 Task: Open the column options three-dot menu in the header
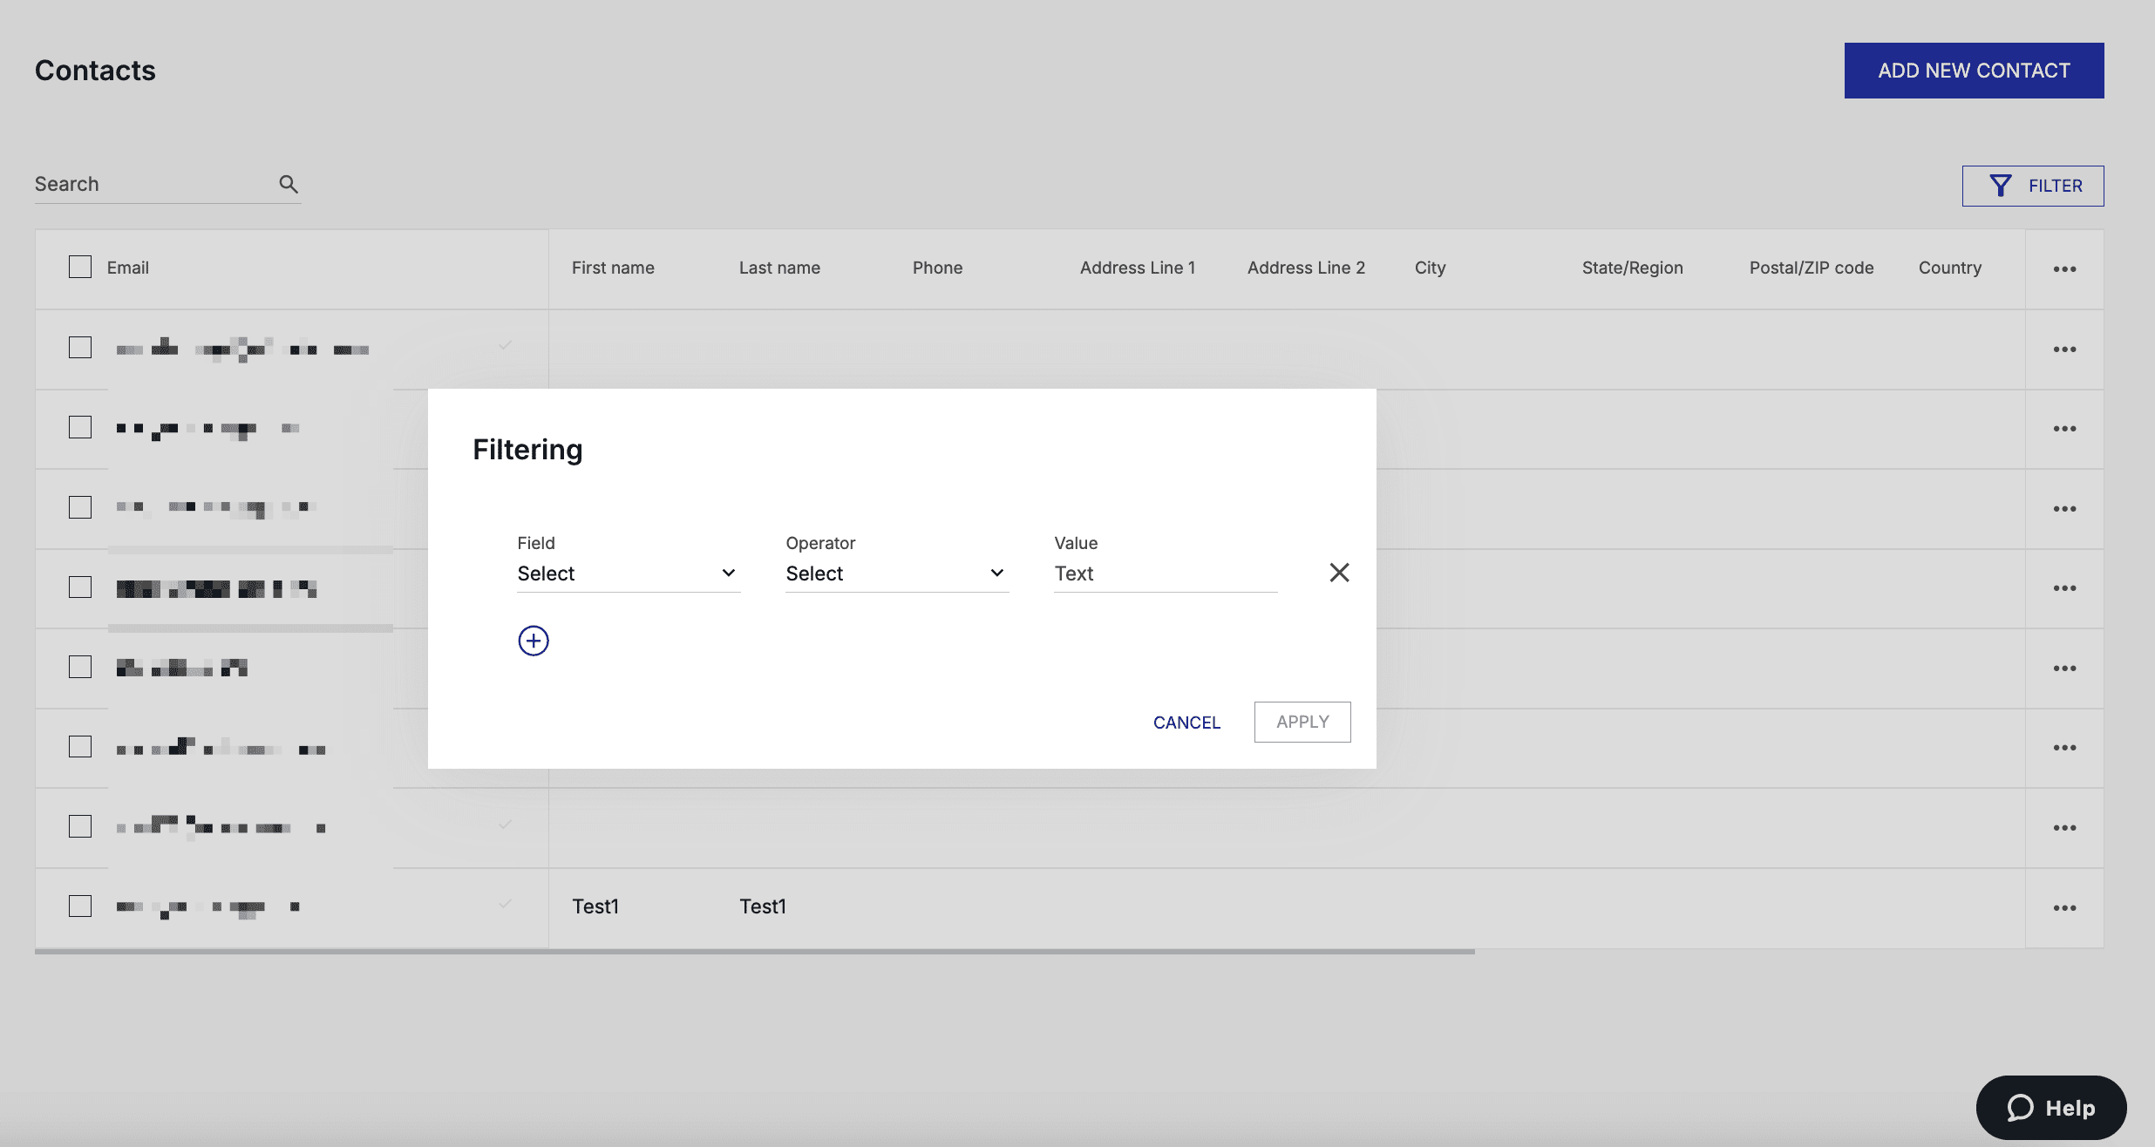click(x=2064, y=268)
